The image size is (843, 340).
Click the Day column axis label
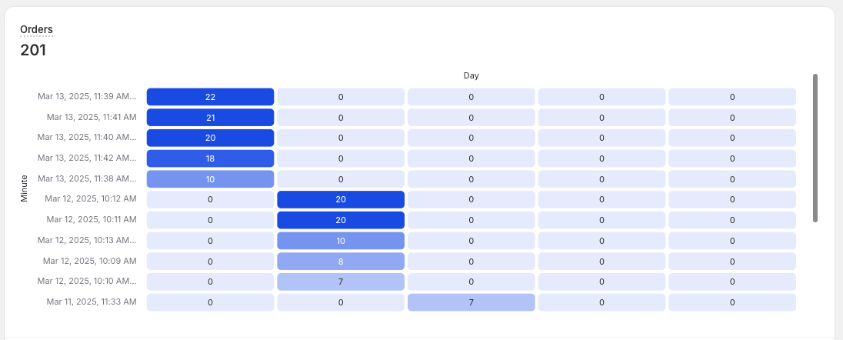471,75
